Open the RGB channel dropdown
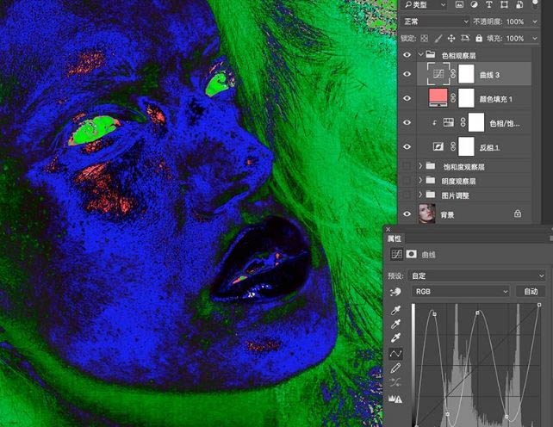Screen dimensions: 553x427 (x=461, y=292)
